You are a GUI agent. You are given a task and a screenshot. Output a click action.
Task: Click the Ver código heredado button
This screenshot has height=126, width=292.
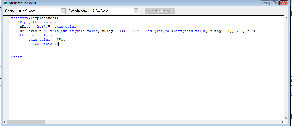160,11
